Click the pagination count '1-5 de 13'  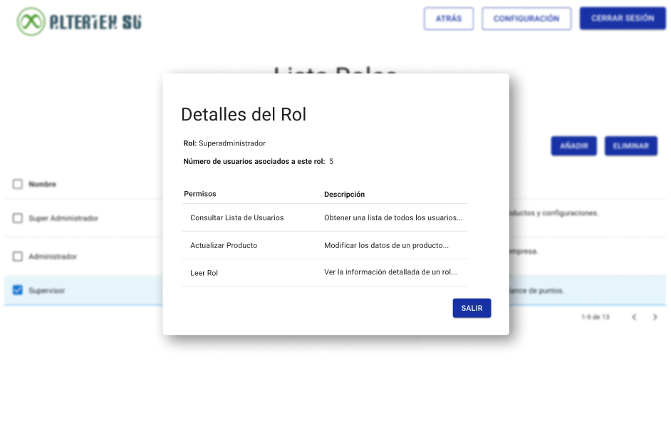(x=595, y=317)
